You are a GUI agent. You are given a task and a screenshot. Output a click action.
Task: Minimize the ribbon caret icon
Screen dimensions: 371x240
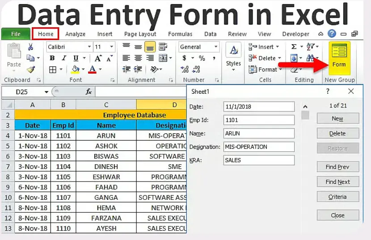320,34
